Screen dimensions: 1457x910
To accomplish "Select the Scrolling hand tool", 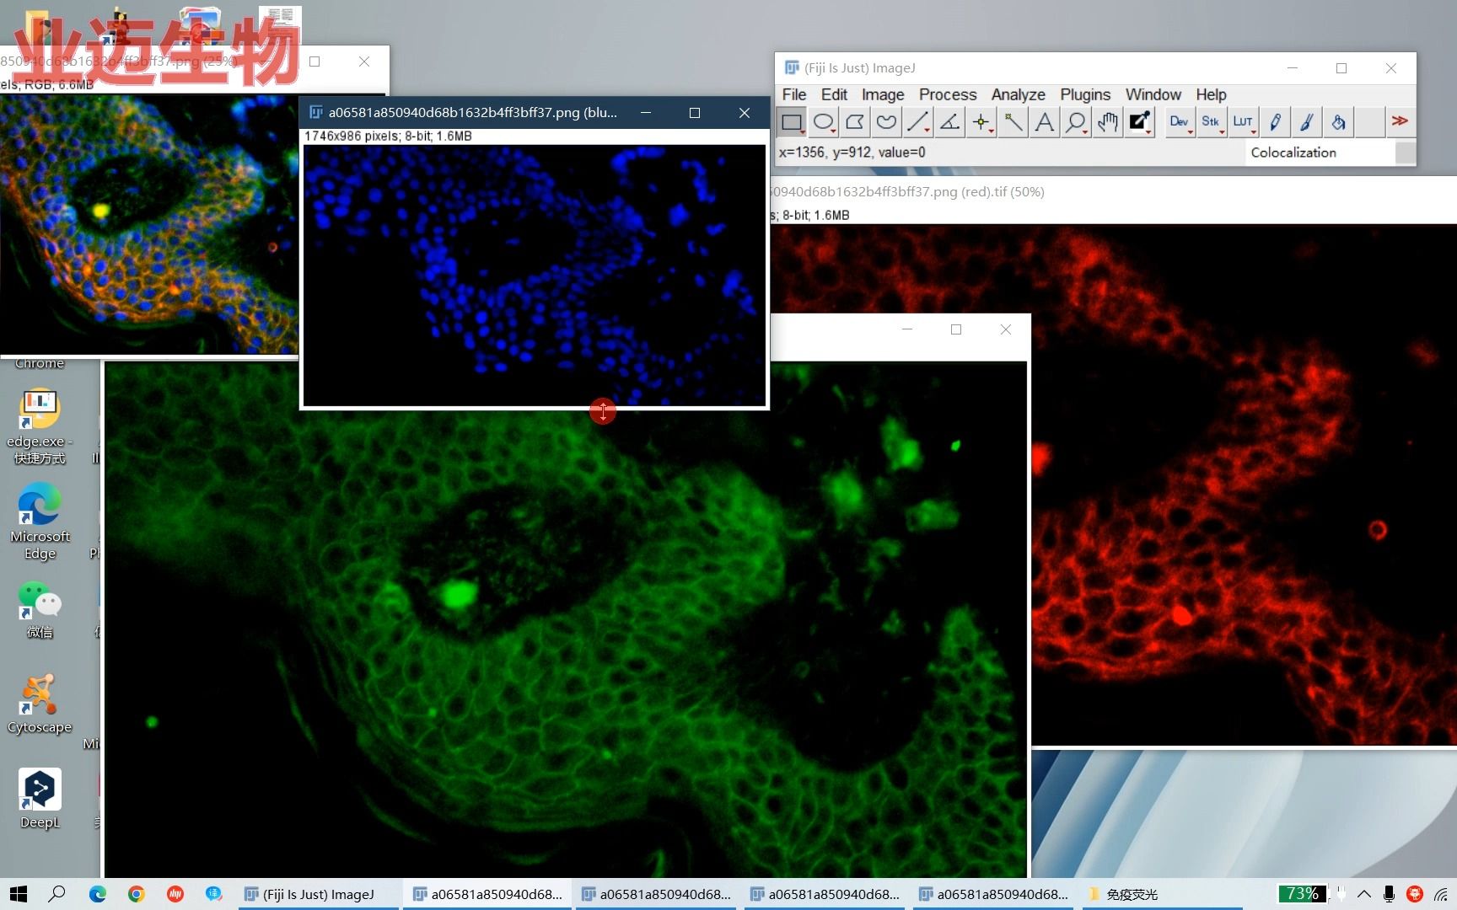I will pos(1107,122).
